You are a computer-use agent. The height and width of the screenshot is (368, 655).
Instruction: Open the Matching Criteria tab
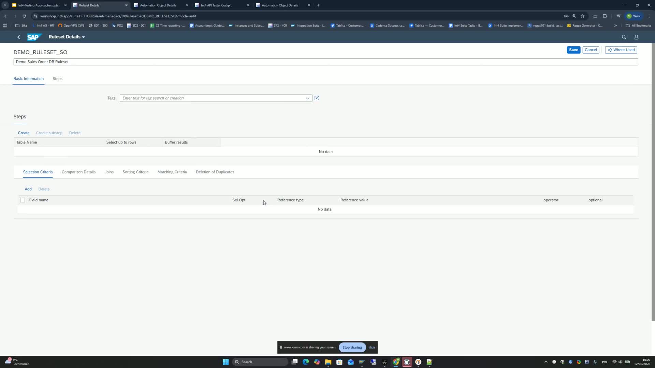pyautogui.click(x=172, y=172)
